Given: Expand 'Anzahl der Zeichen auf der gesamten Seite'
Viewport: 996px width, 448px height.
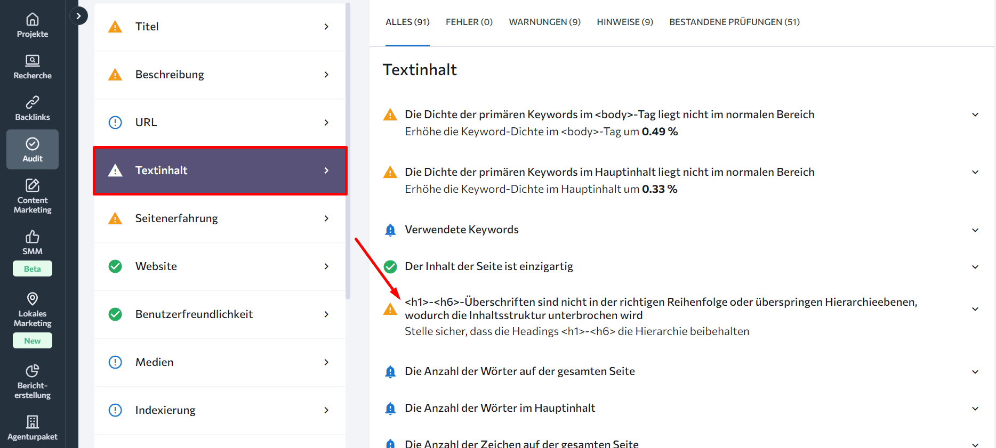Looking at the screenshot, I should coord(975,445).
